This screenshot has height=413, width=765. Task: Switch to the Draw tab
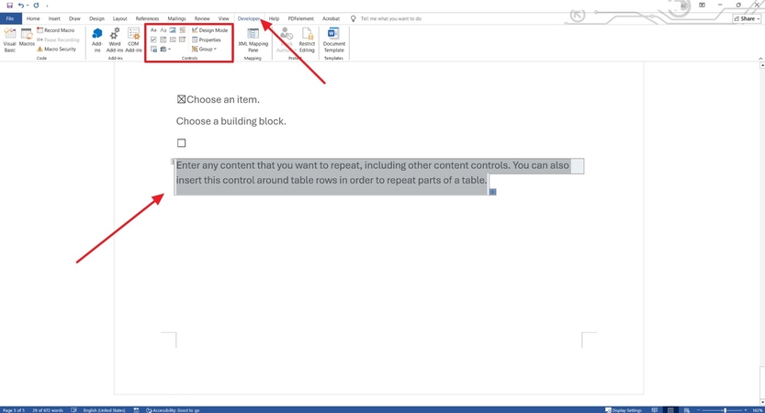[74, 18]
